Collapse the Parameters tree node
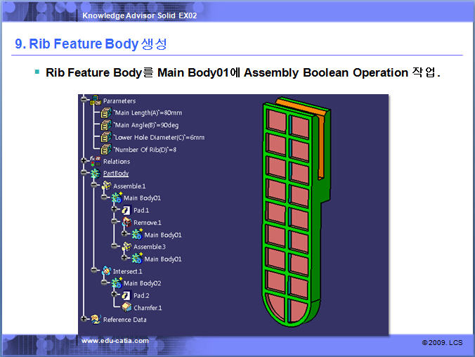 [x=84, y=100]
